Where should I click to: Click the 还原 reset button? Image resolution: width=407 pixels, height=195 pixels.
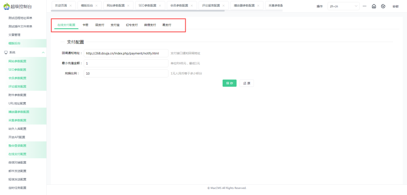coord(246,83)
